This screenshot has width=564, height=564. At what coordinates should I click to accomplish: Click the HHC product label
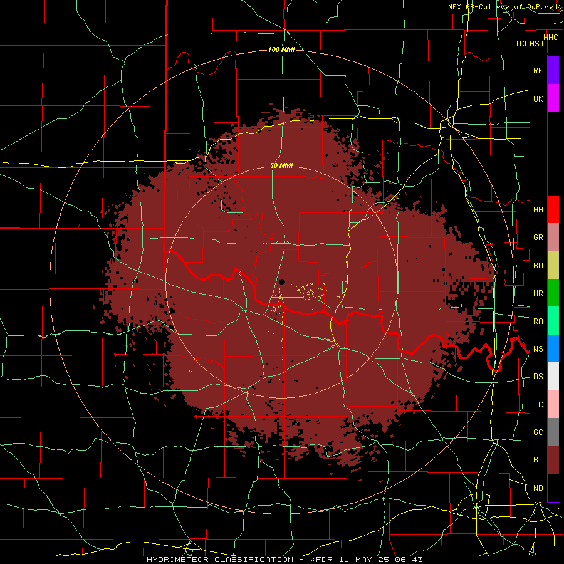coord(550,38)
